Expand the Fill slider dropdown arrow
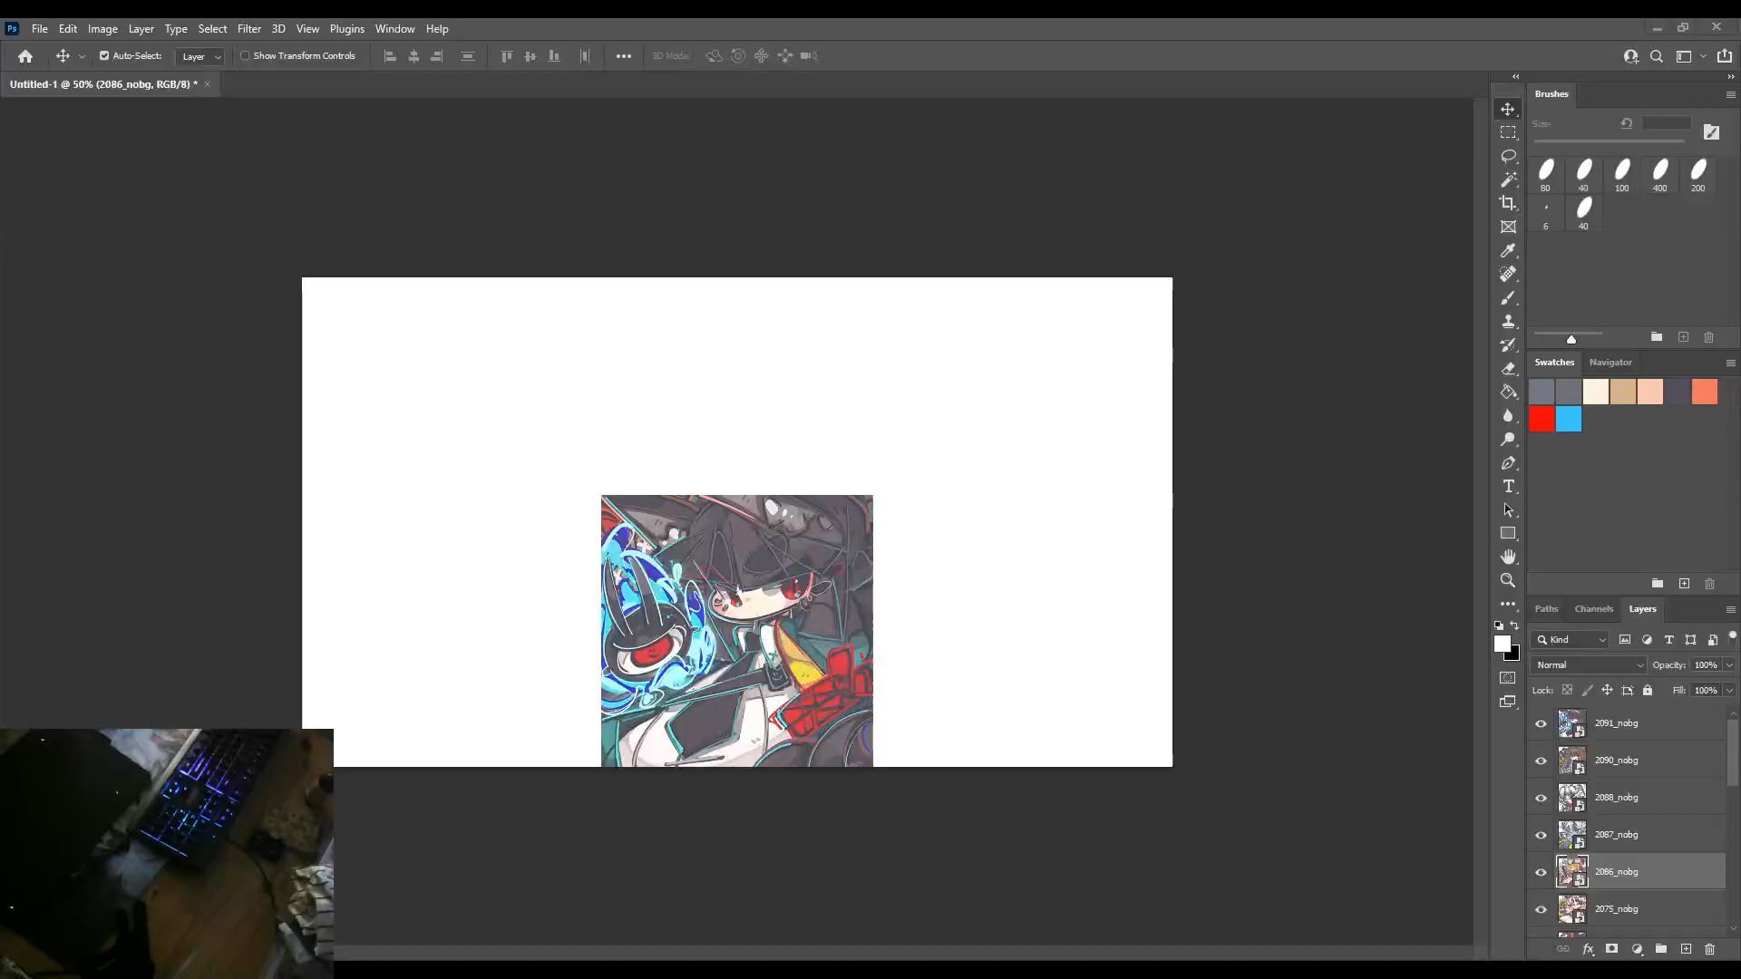Viewport: 1741px width, 979px height. 1729,690
